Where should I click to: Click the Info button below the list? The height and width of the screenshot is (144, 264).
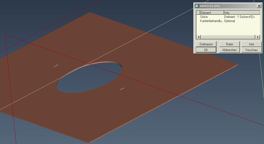click(x=252, y=44)
